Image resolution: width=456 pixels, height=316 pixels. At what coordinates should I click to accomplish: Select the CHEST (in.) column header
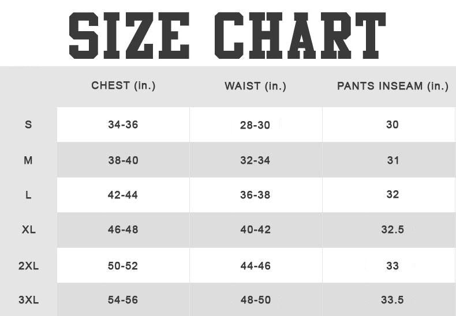[124, 86]
